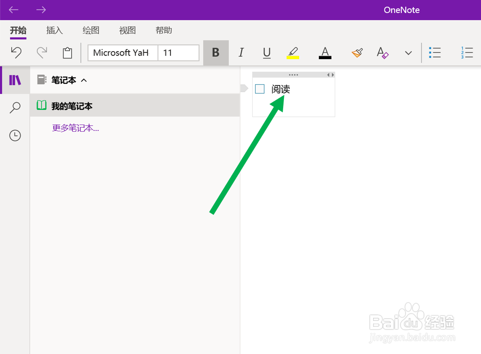Toggle underline formatting
Screen dimensions: 481x354
pos(267,53)
